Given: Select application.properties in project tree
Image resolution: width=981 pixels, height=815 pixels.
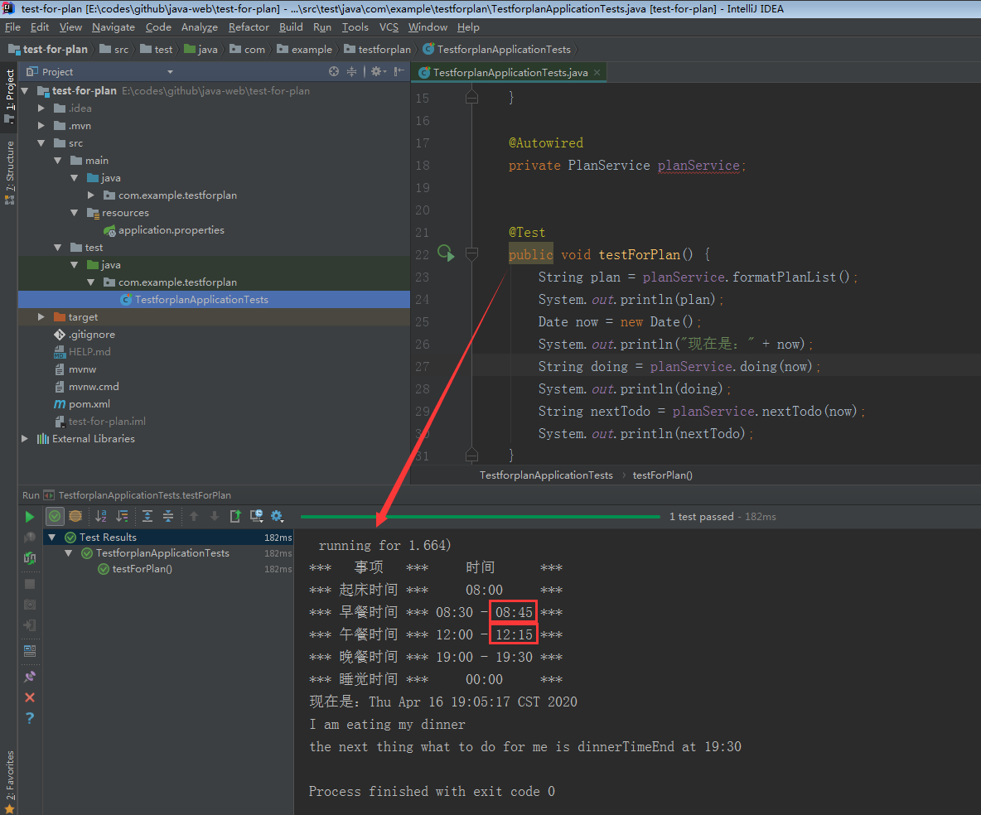Looking at the screenshot, I should coord(171,230).
